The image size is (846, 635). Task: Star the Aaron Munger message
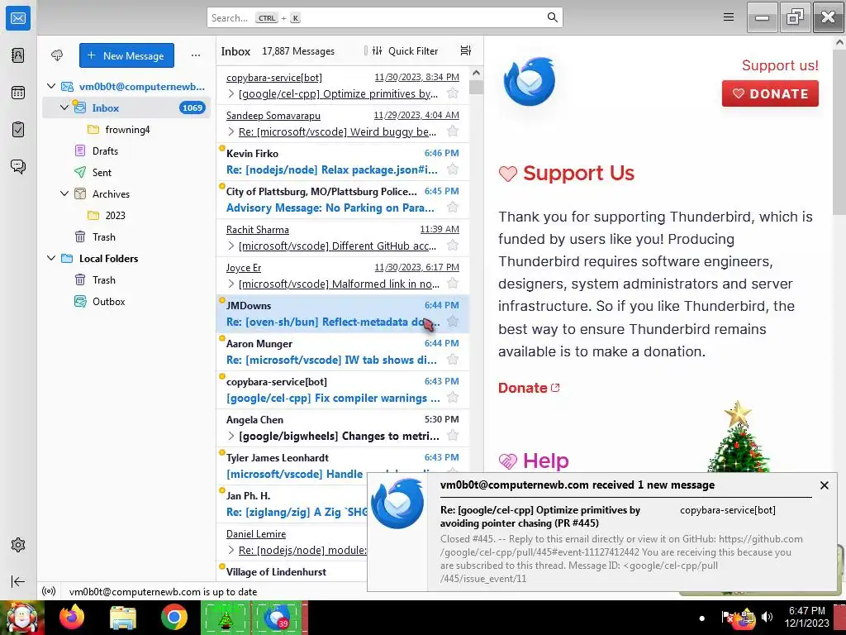pyautogui.click(x=453, y=360)
